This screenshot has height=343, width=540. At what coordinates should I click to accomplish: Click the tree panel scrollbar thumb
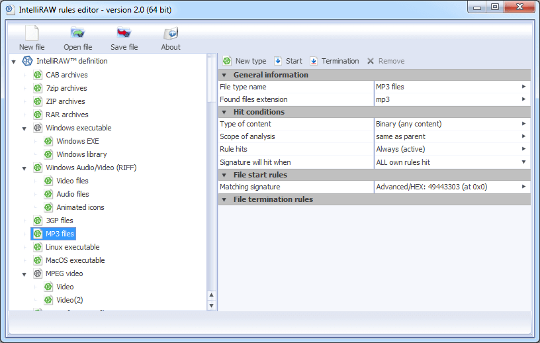click(x=212, y=79)
